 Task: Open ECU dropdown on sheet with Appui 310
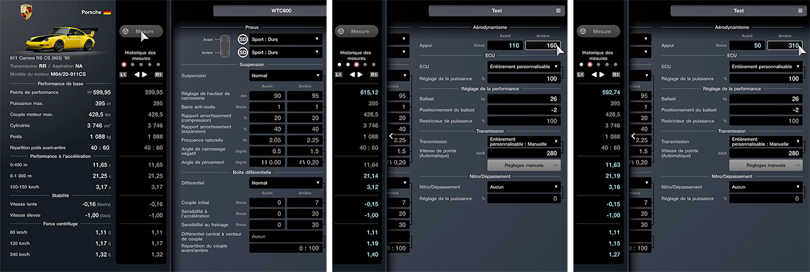(765, 66)
